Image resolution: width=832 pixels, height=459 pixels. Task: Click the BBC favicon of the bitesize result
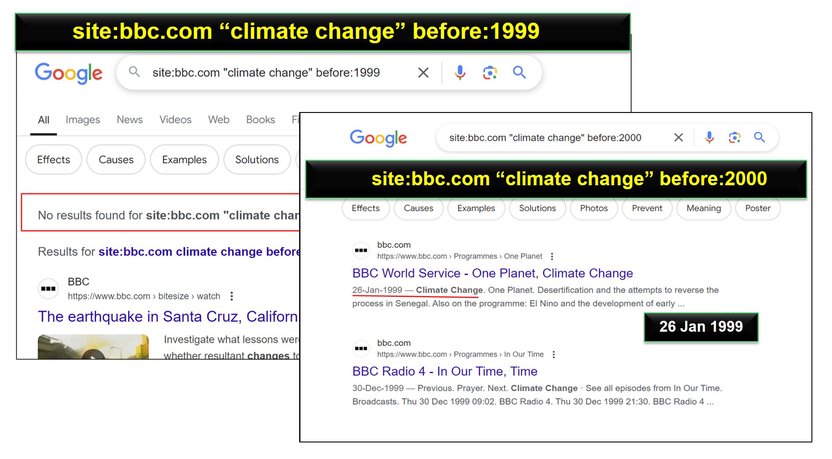coord(48,289)
